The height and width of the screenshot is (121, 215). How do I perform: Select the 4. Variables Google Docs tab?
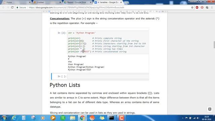[108, 2]
